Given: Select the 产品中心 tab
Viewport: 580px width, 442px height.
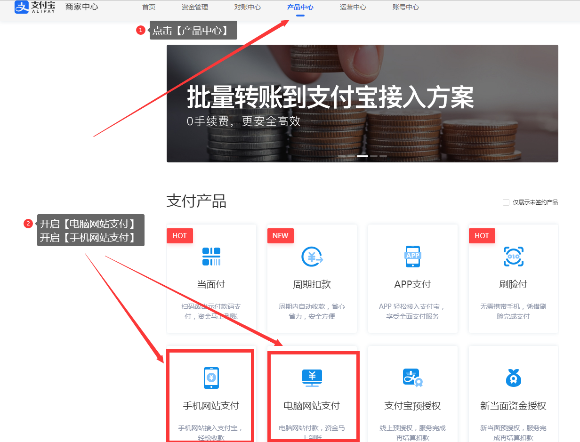Looking at the screenshot, I should coord(300,7).
